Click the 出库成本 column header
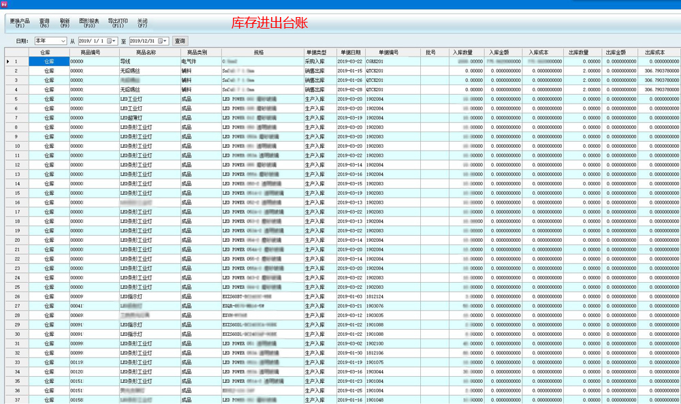 pyautogui.click(x=659, y=52)
